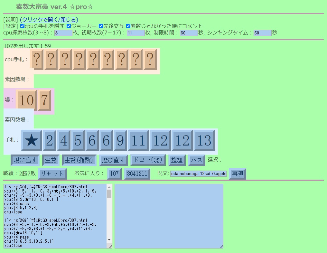327x253 pixels.
Task: Select the 11 card in hand
Action: pos(138,140)
